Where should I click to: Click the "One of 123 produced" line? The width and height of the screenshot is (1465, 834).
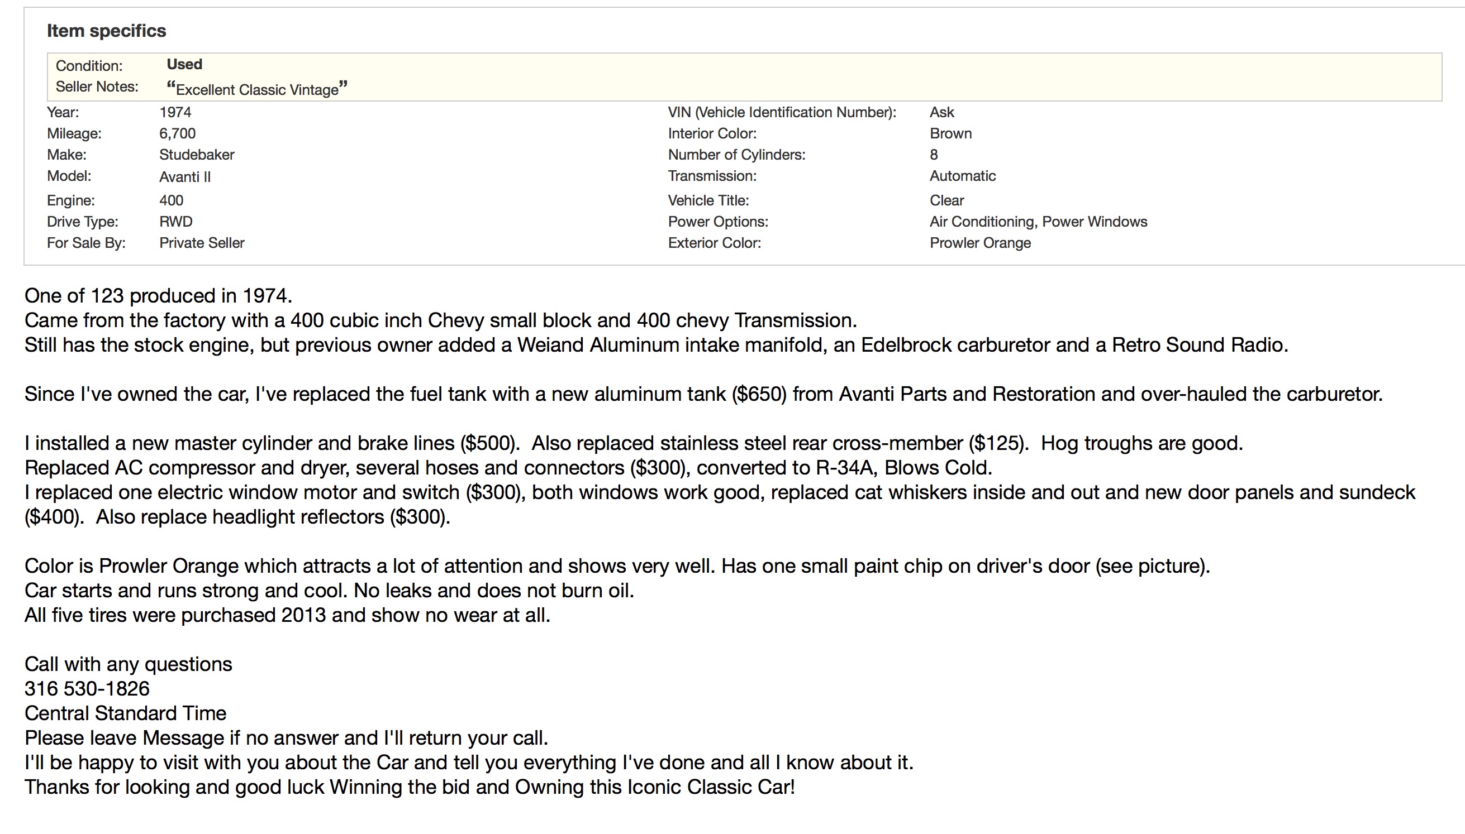[x=158, y=295]
